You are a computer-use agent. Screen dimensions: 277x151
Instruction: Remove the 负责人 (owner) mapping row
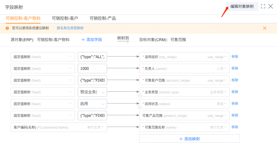pos(235,68)
